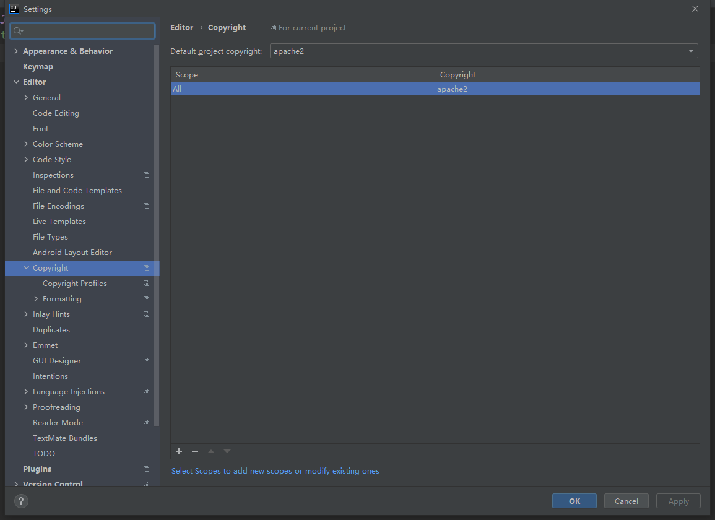This screenshot has width=715, height=520.
Task: Open Keymap settings
Action: [x=38, y=67]
